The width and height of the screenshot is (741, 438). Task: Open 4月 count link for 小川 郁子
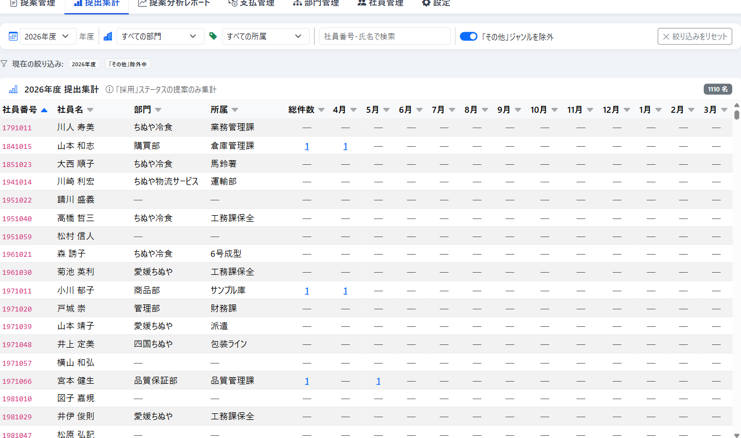click(345, 291)
